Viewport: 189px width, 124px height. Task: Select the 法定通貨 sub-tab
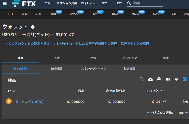[x=130, y=69]
